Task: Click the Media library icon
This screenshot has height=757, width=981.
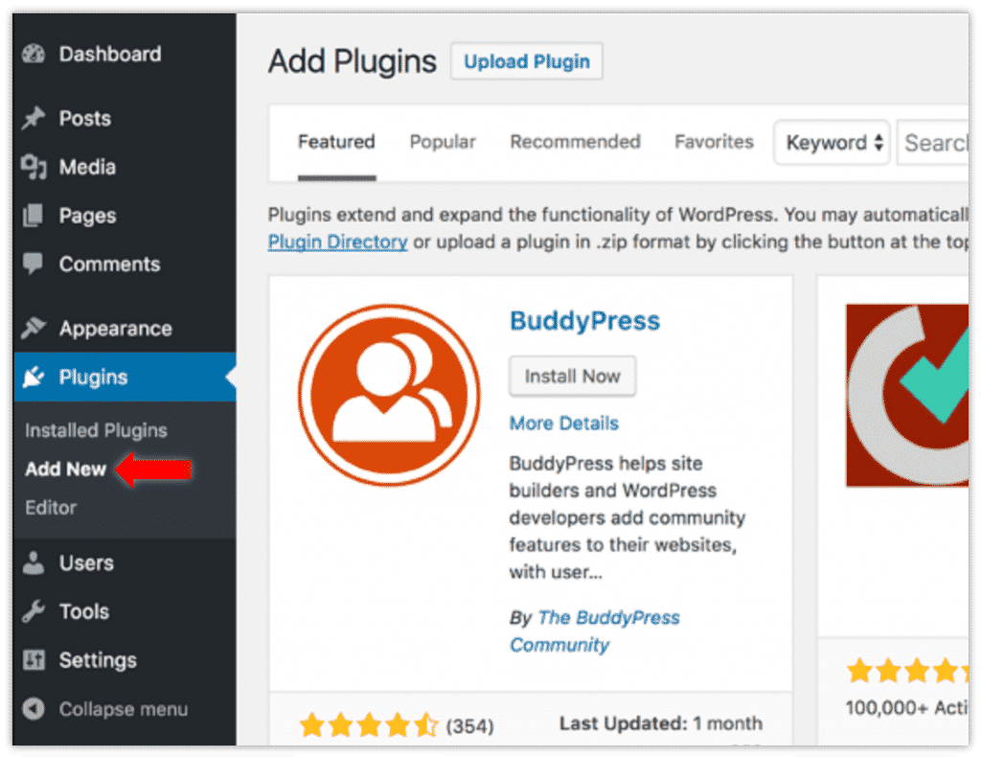Action: (34, 167)
